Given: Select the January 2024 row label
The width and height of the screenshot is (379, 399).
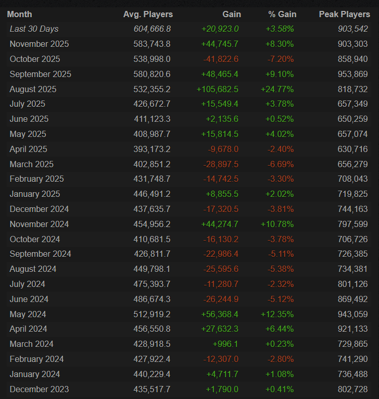Looking at the screenshot, I should [35, 375].
